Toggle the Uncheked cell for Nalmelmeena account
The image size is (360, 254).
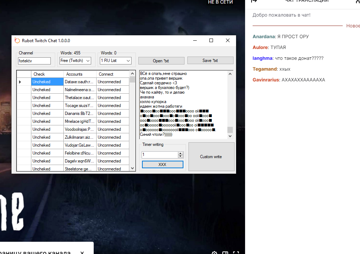47,90
